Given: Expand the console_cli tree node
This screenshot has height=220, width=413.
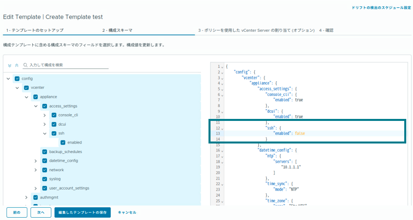Looking at the screenshot, I should click(45, 115).
